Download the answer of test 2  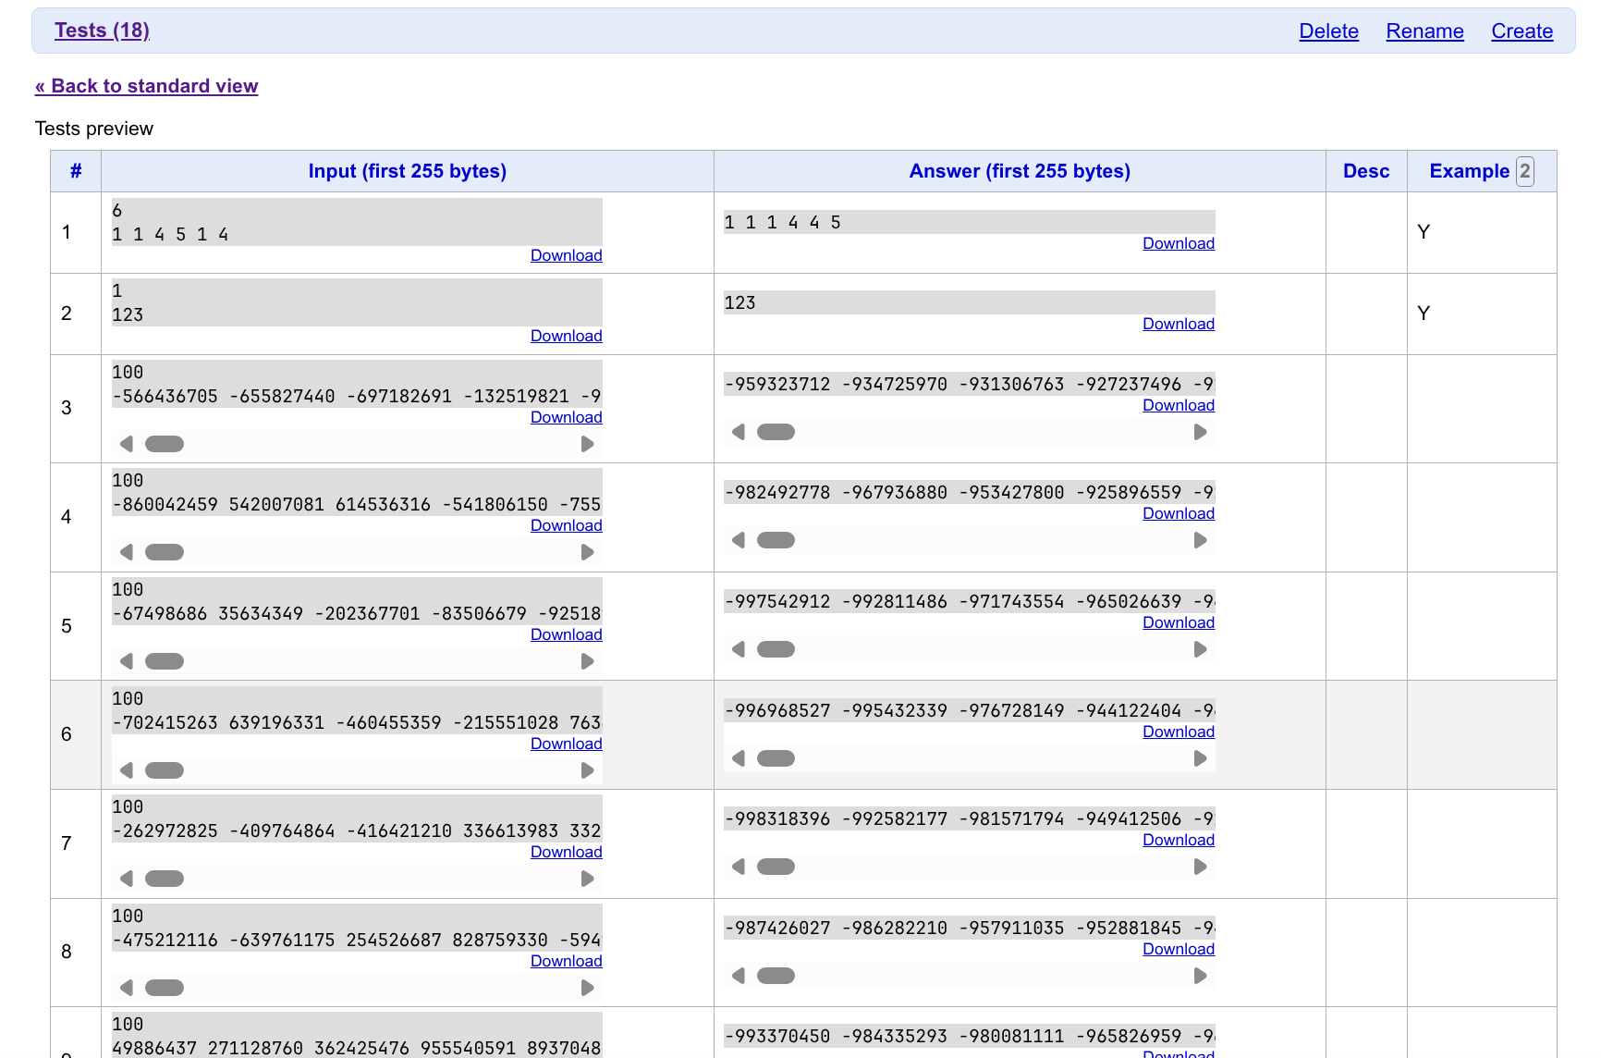coord(1178,324)
